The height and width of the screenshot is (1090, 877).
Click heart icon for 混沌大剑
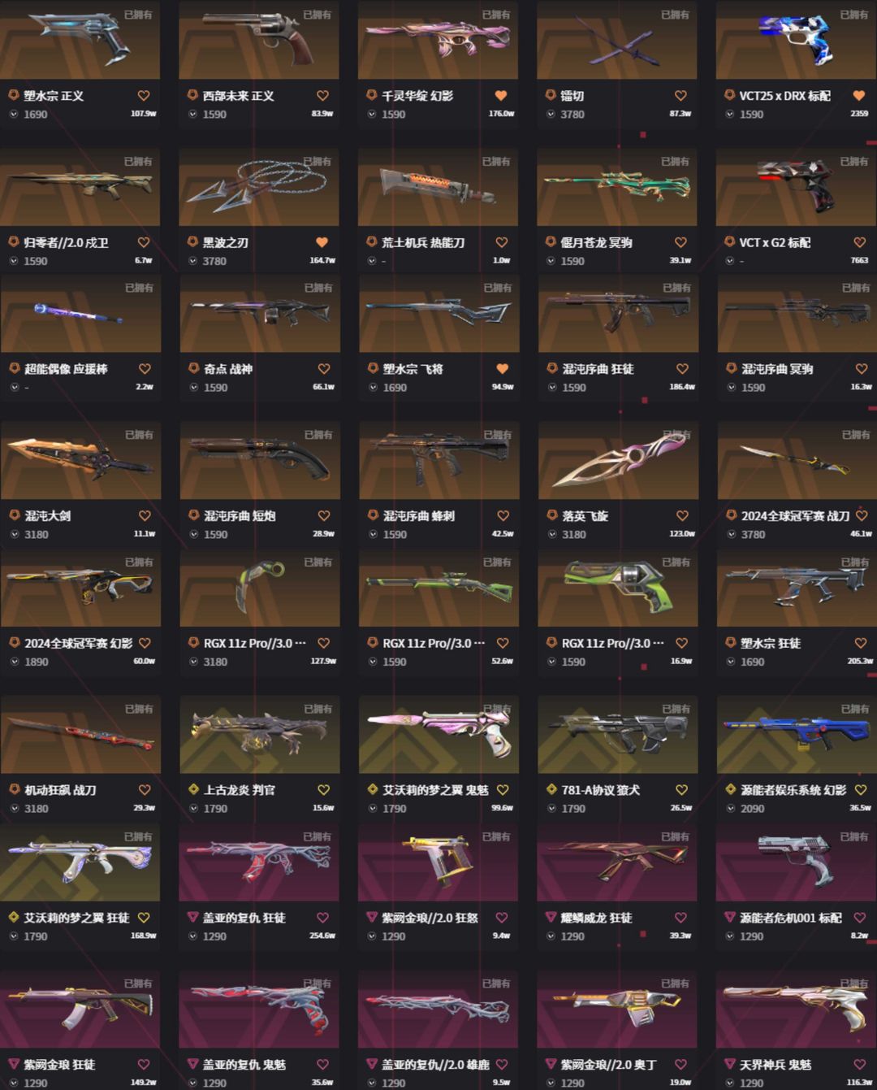[x=145, y=515]
